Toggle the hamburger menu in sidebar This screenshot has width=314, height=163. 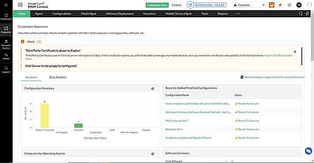coord(6,5)
